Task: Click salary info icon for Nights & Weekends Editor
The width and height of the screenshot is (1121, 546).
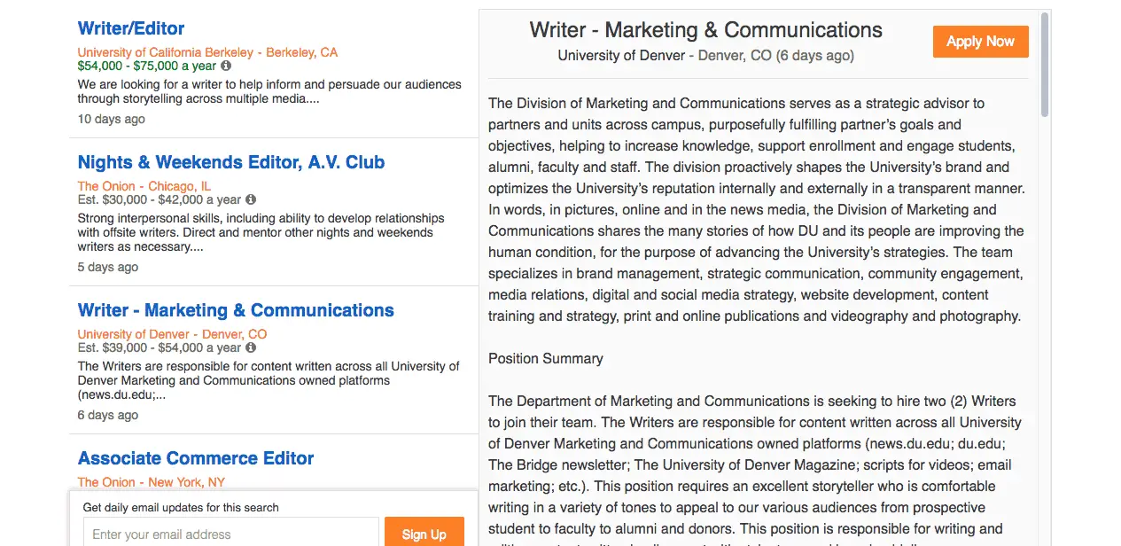Action: pyautogui.click(x=251, y=199)
